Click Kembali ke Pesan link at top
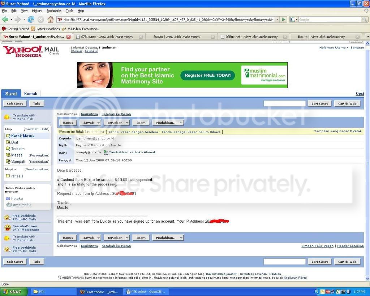The image size is (370, 296). [x=116, y=114]
